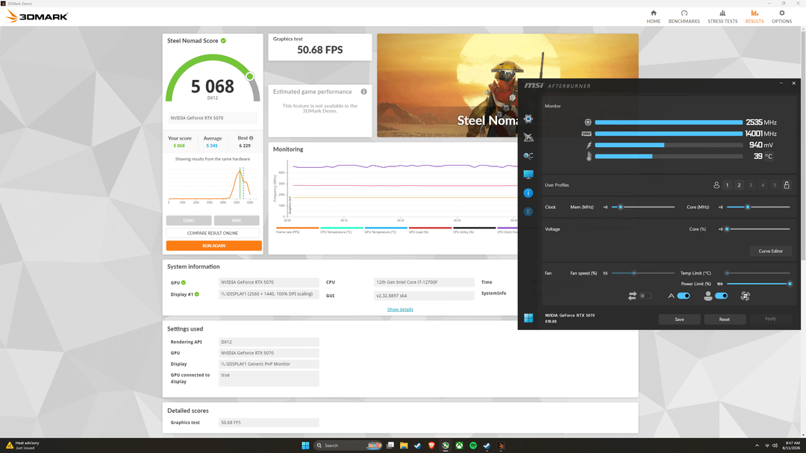This screenshot has height=453, width=806.
Task: Click the taskbar Search box
Action: [x=348, y=446]
